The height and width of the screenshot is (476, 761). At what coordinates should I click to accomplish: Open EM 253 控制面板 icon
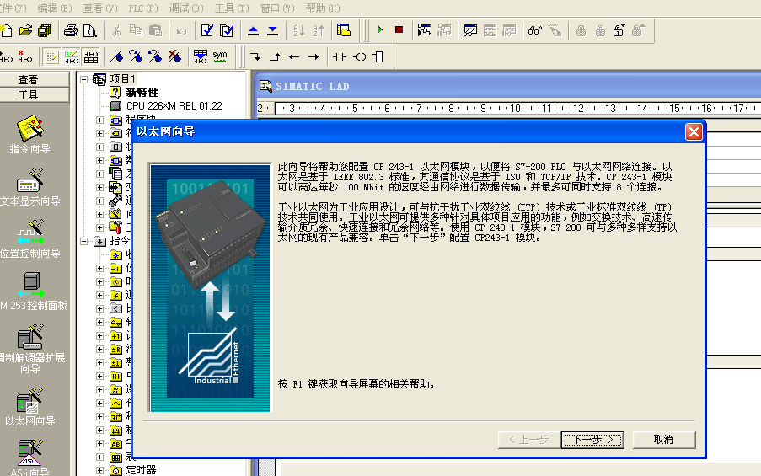pyautogui.click(x=32, y=291)
